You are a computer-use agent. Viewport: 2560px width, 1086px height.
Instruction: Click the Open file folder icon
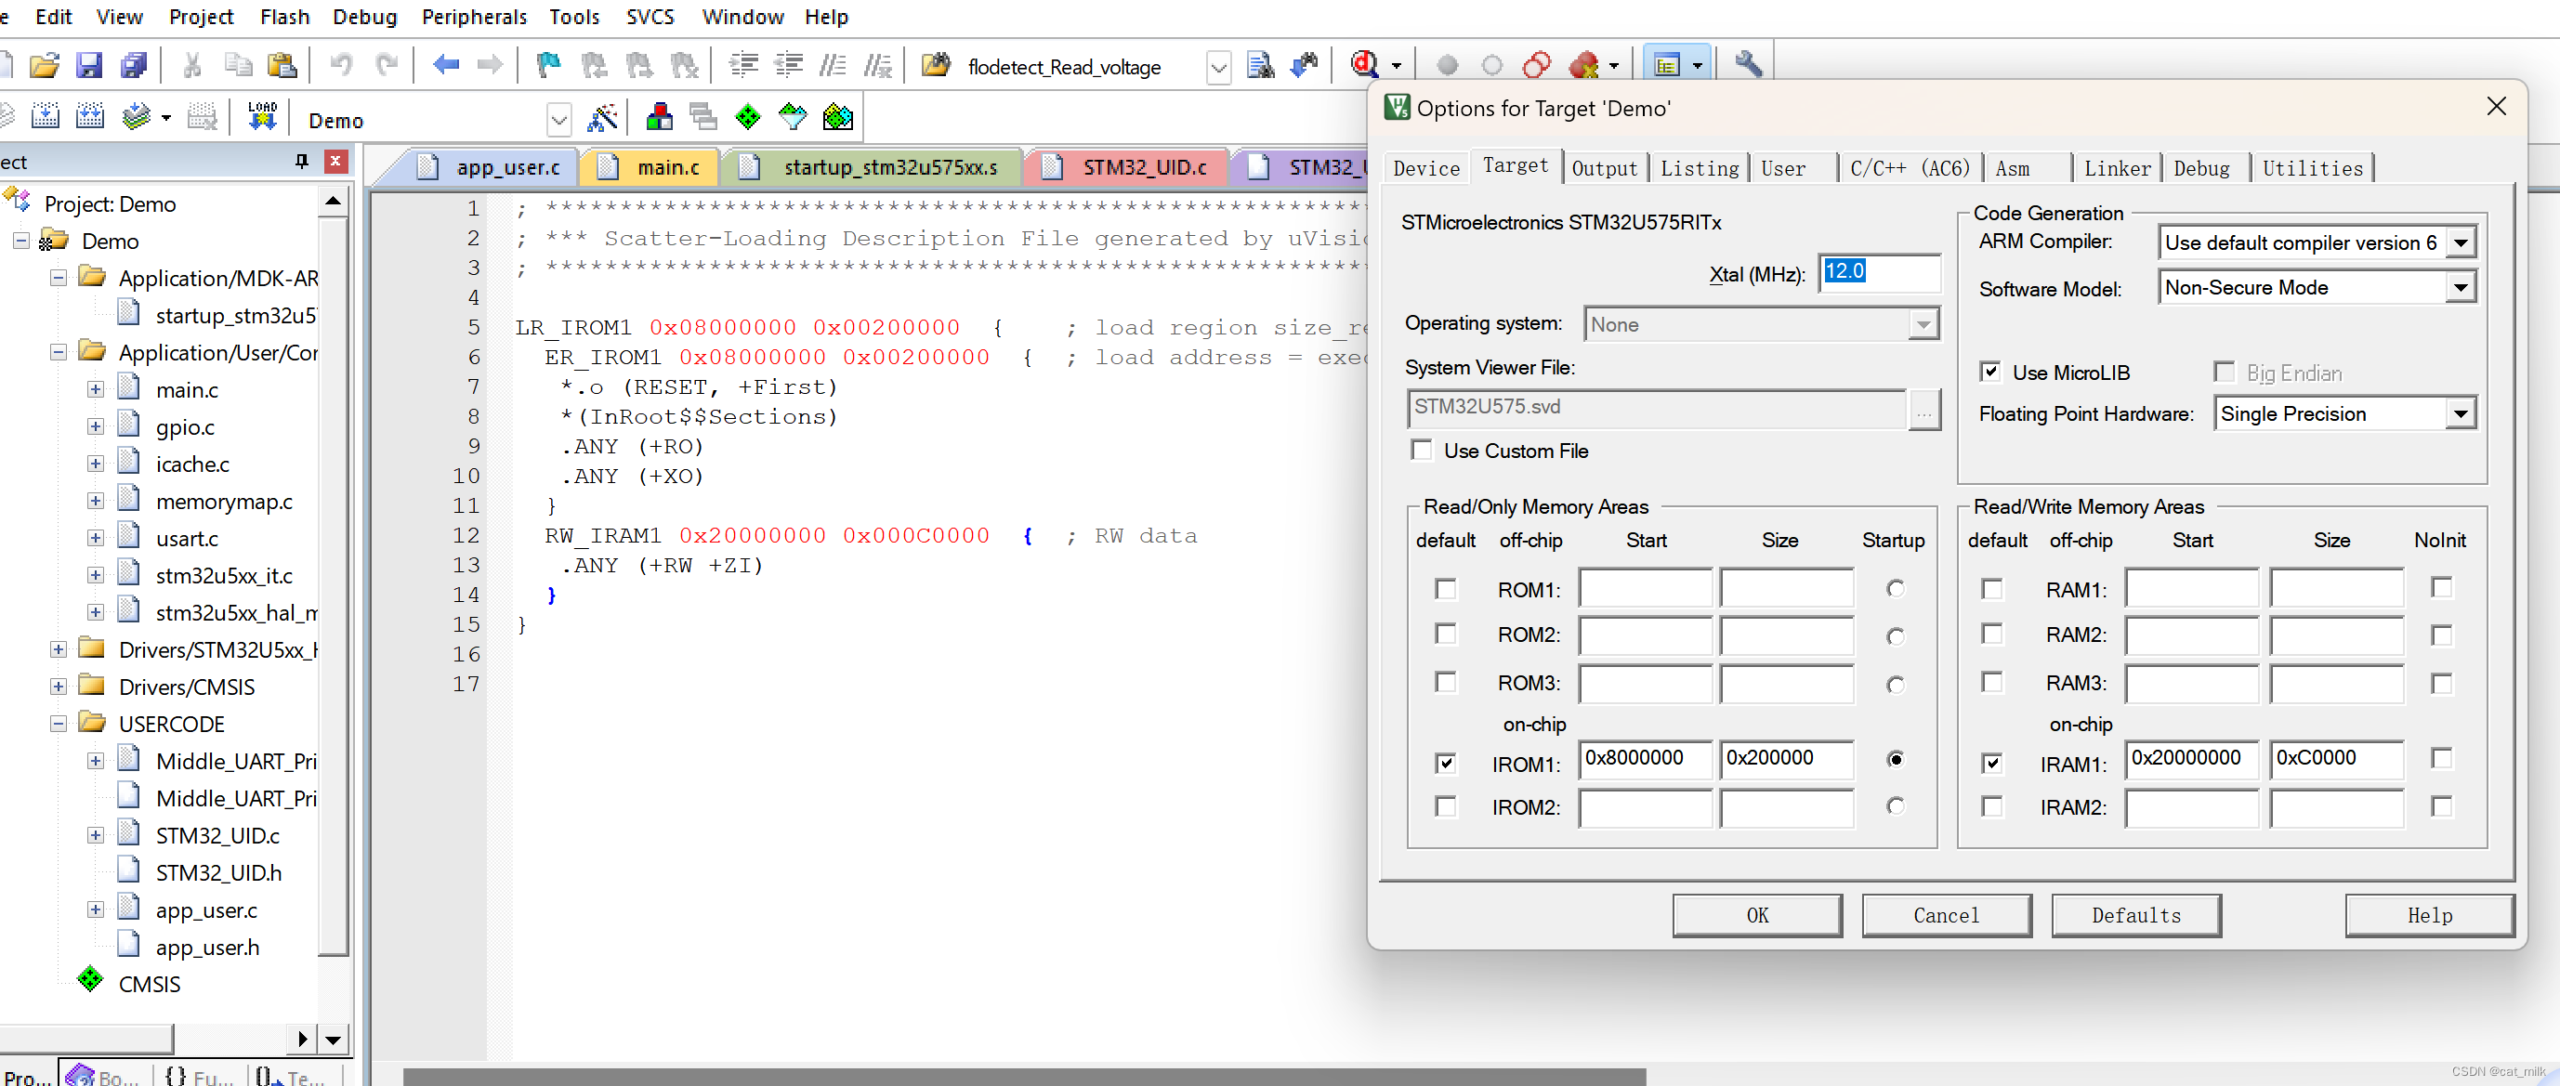tap(44, 66)
